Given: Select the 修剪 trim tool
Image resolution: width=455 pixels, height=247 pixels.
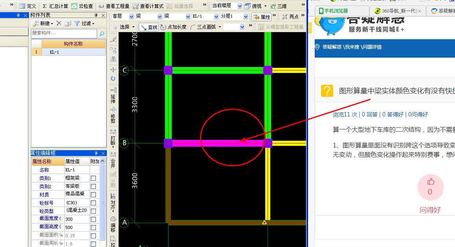Looking at the screenshot, I should 113,115.
